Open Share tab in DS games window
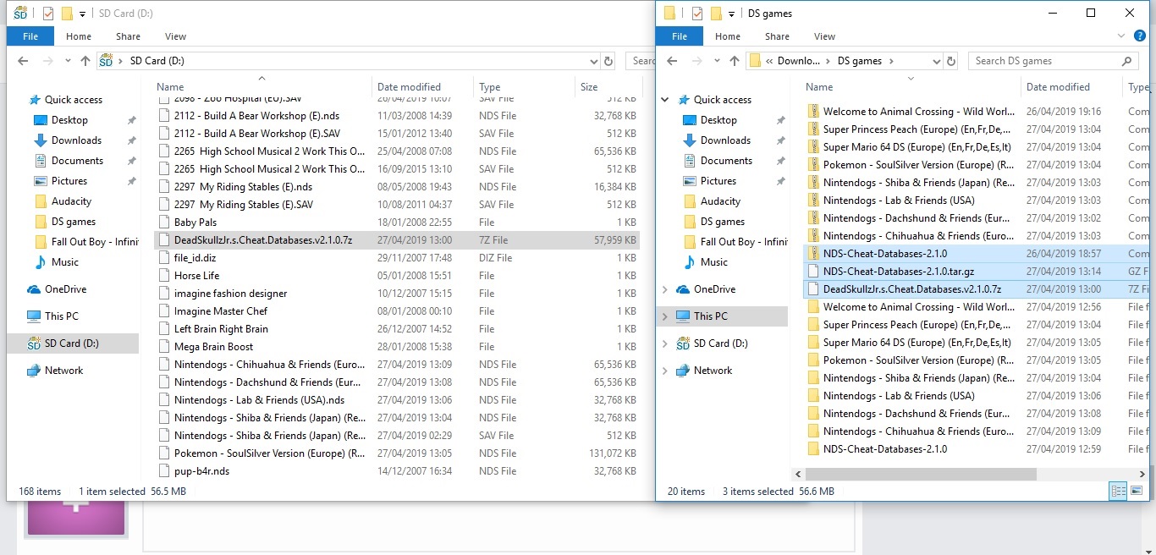 [778, 36]
